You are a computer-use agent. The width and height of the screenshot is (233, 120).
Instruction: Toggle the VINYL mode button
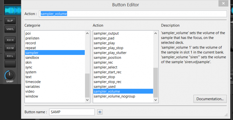pos(10,29)
